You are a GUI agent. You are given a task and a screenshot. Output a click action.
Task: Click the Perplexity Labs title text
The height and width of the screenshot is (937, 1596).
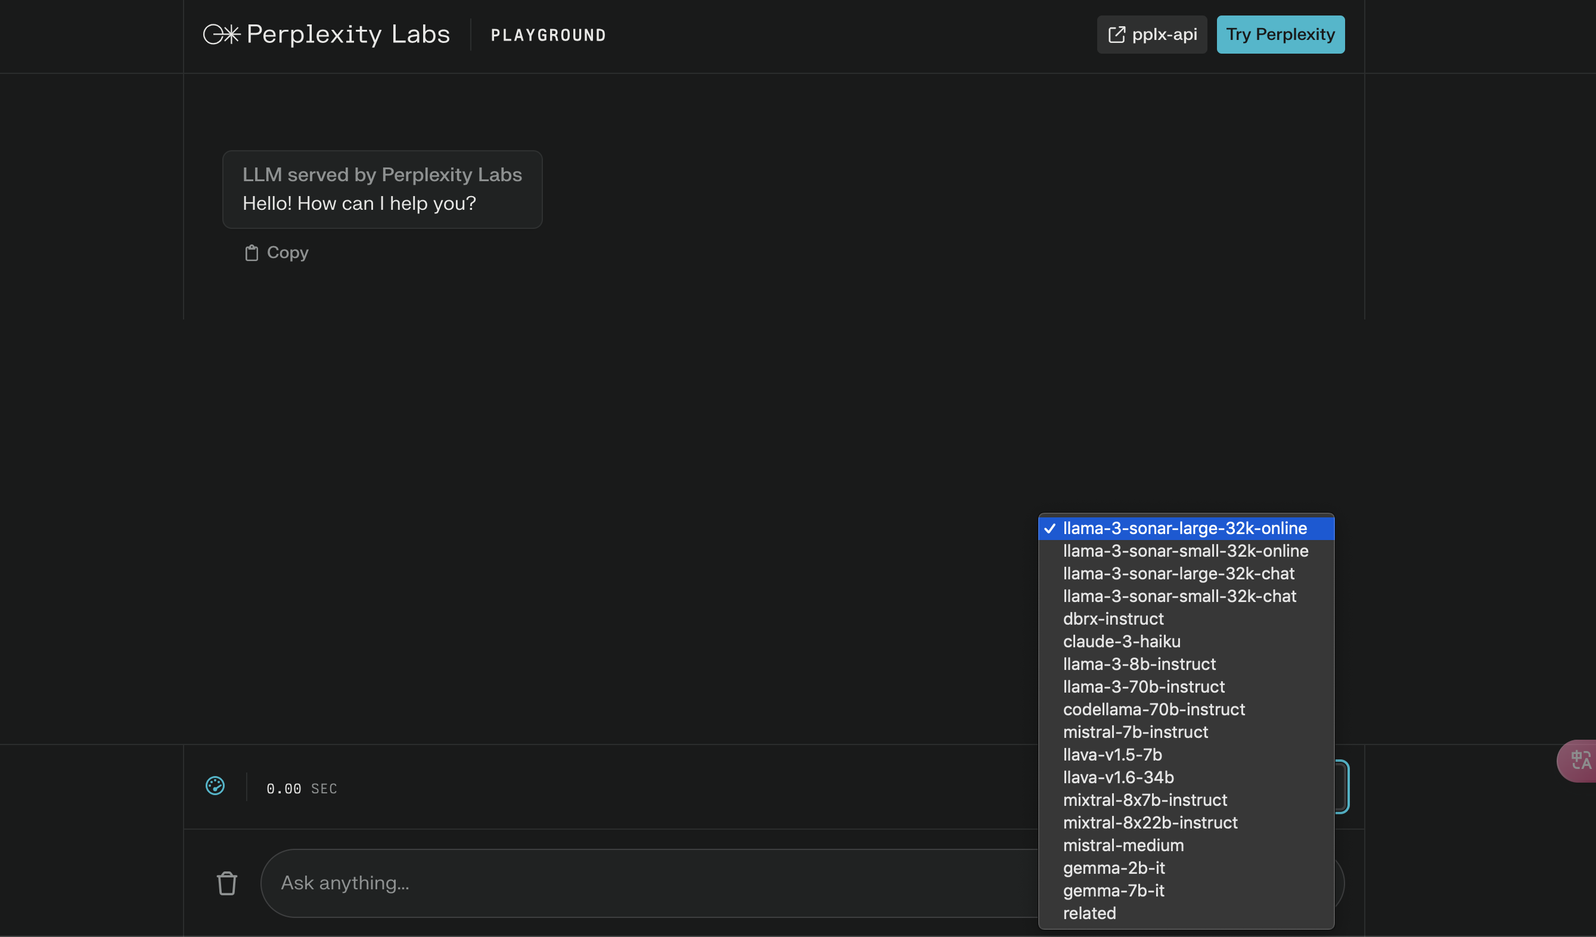[x=348, y=34]
